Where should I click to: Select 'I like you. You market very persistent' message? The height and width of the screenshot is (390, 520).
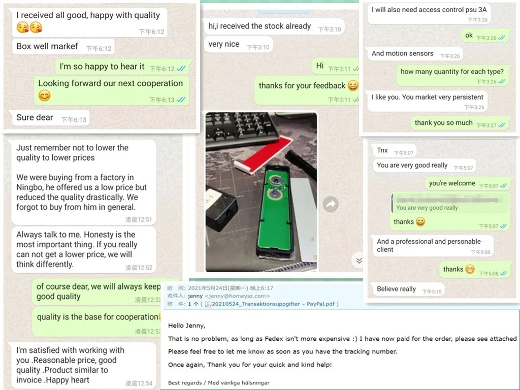click(428, 101)
